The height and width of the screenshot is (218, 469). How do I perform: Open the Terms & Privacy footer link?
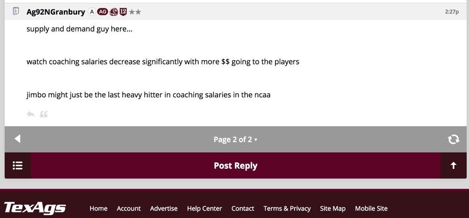(x=287, y=208)
